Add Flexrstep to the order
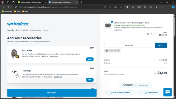The height and width of the screenshot is (99, 176). coord(90,80)
